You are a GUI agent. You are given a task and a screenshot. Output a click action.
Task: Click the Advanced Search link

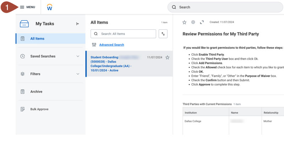[111, 45]
